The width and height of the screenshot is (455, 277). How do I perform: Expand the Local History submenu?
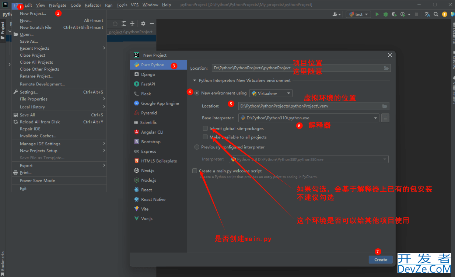(x=59, y=107)
